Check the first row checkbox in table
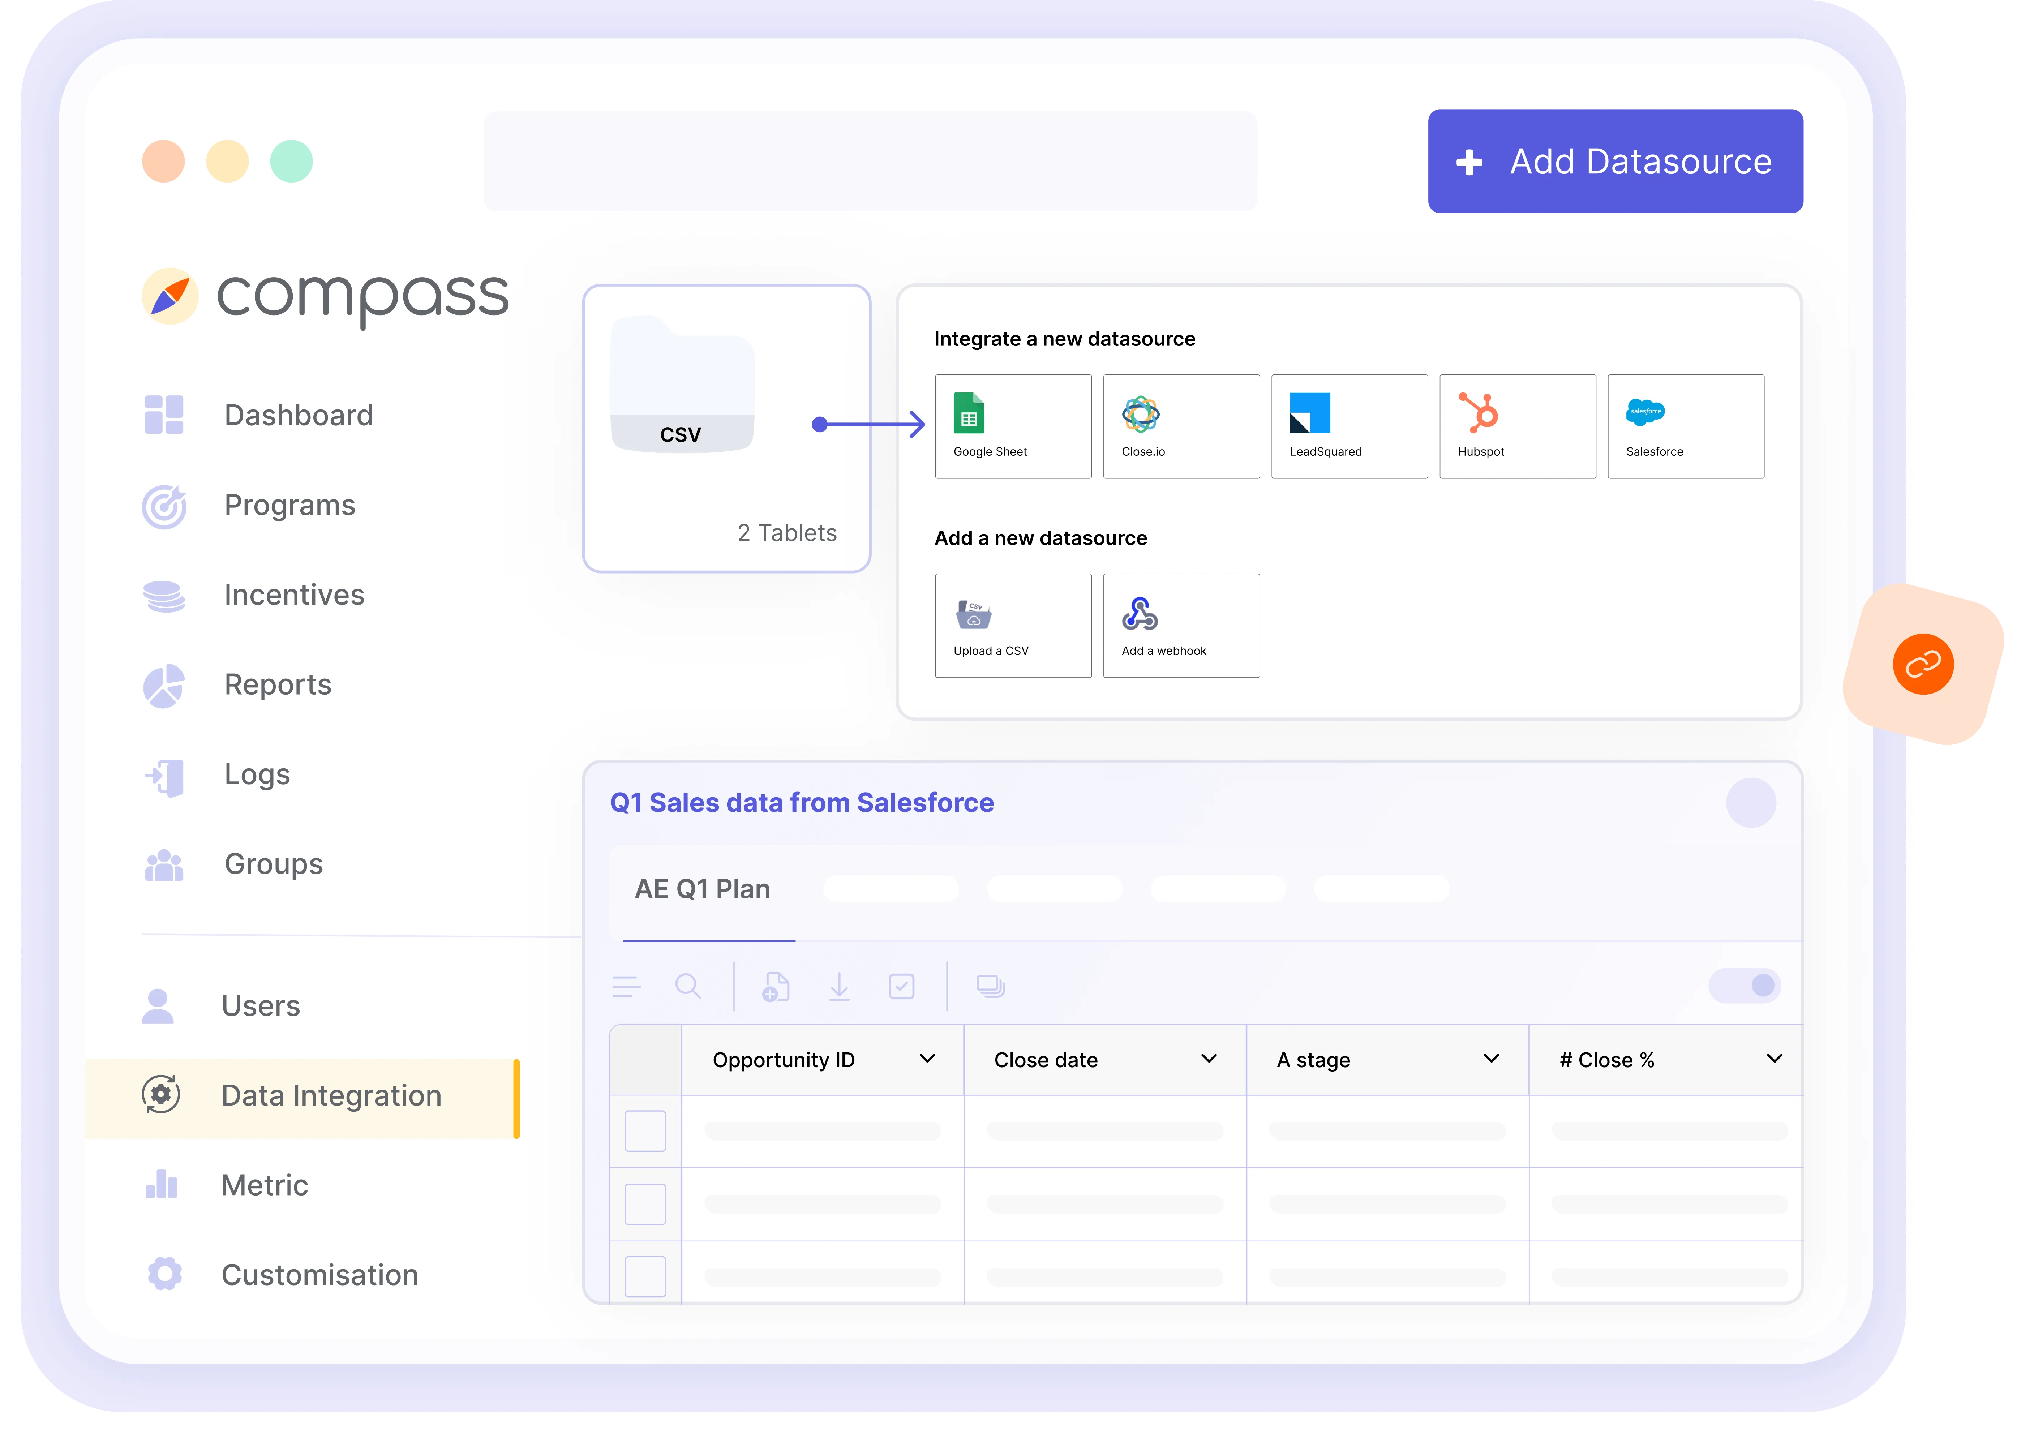This screenshot has width=2034, height=1455. 645,1131
